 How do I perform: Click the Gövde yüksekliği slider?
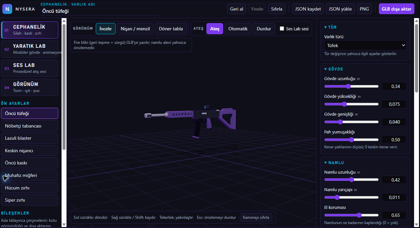coord(351,104)
